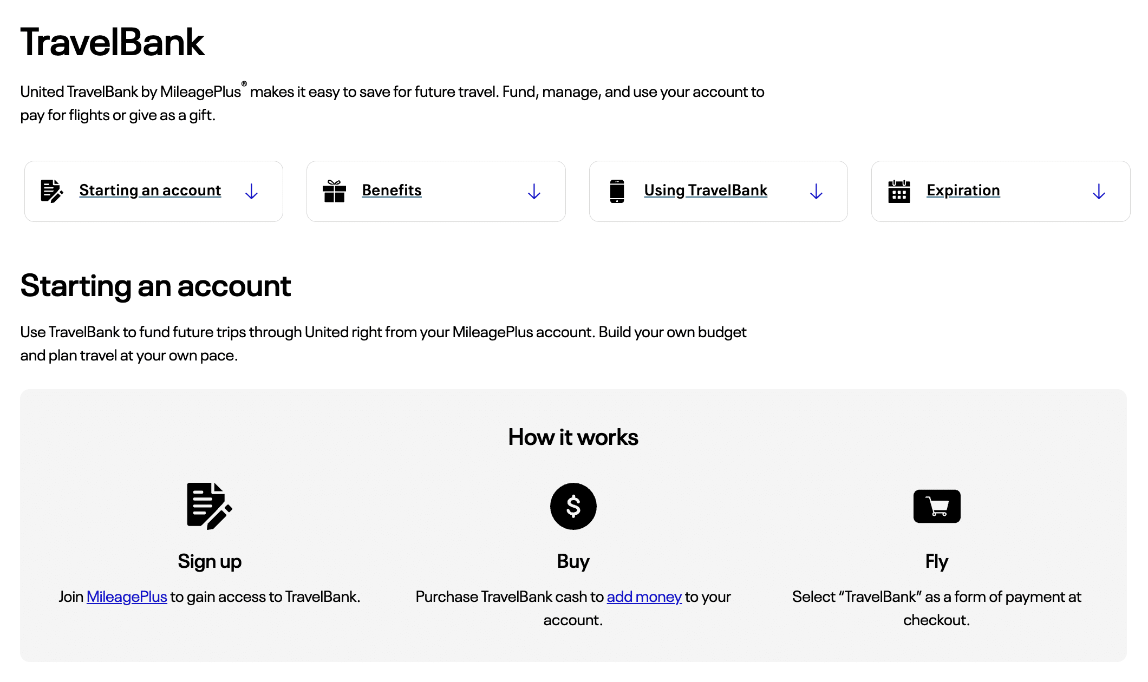Click the down arrow in Starting an account card
This screenshot has height=682, width=1148.
(x=251, y=191)
